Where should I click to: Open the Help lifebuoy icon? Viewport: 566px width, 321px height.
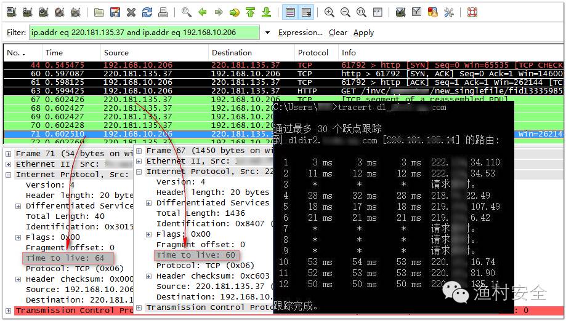472,12
